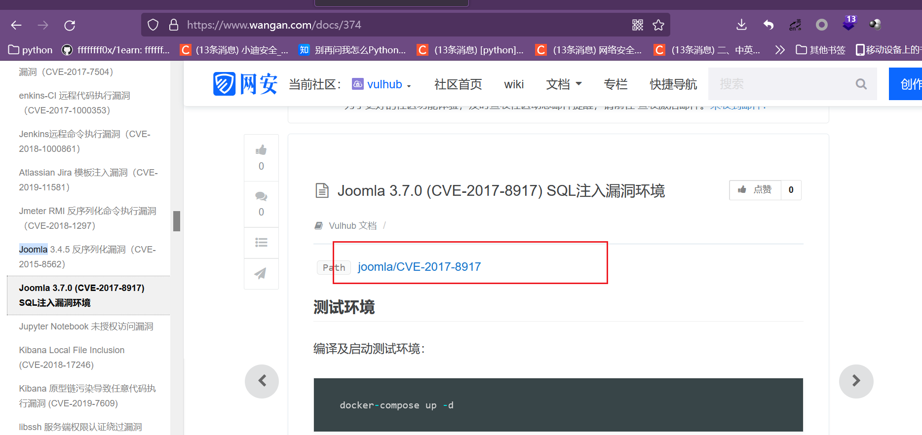Viewport: 922px width, 435px height.
Task: Click the shield tracking protection icon
Action: tap(153, 25)
